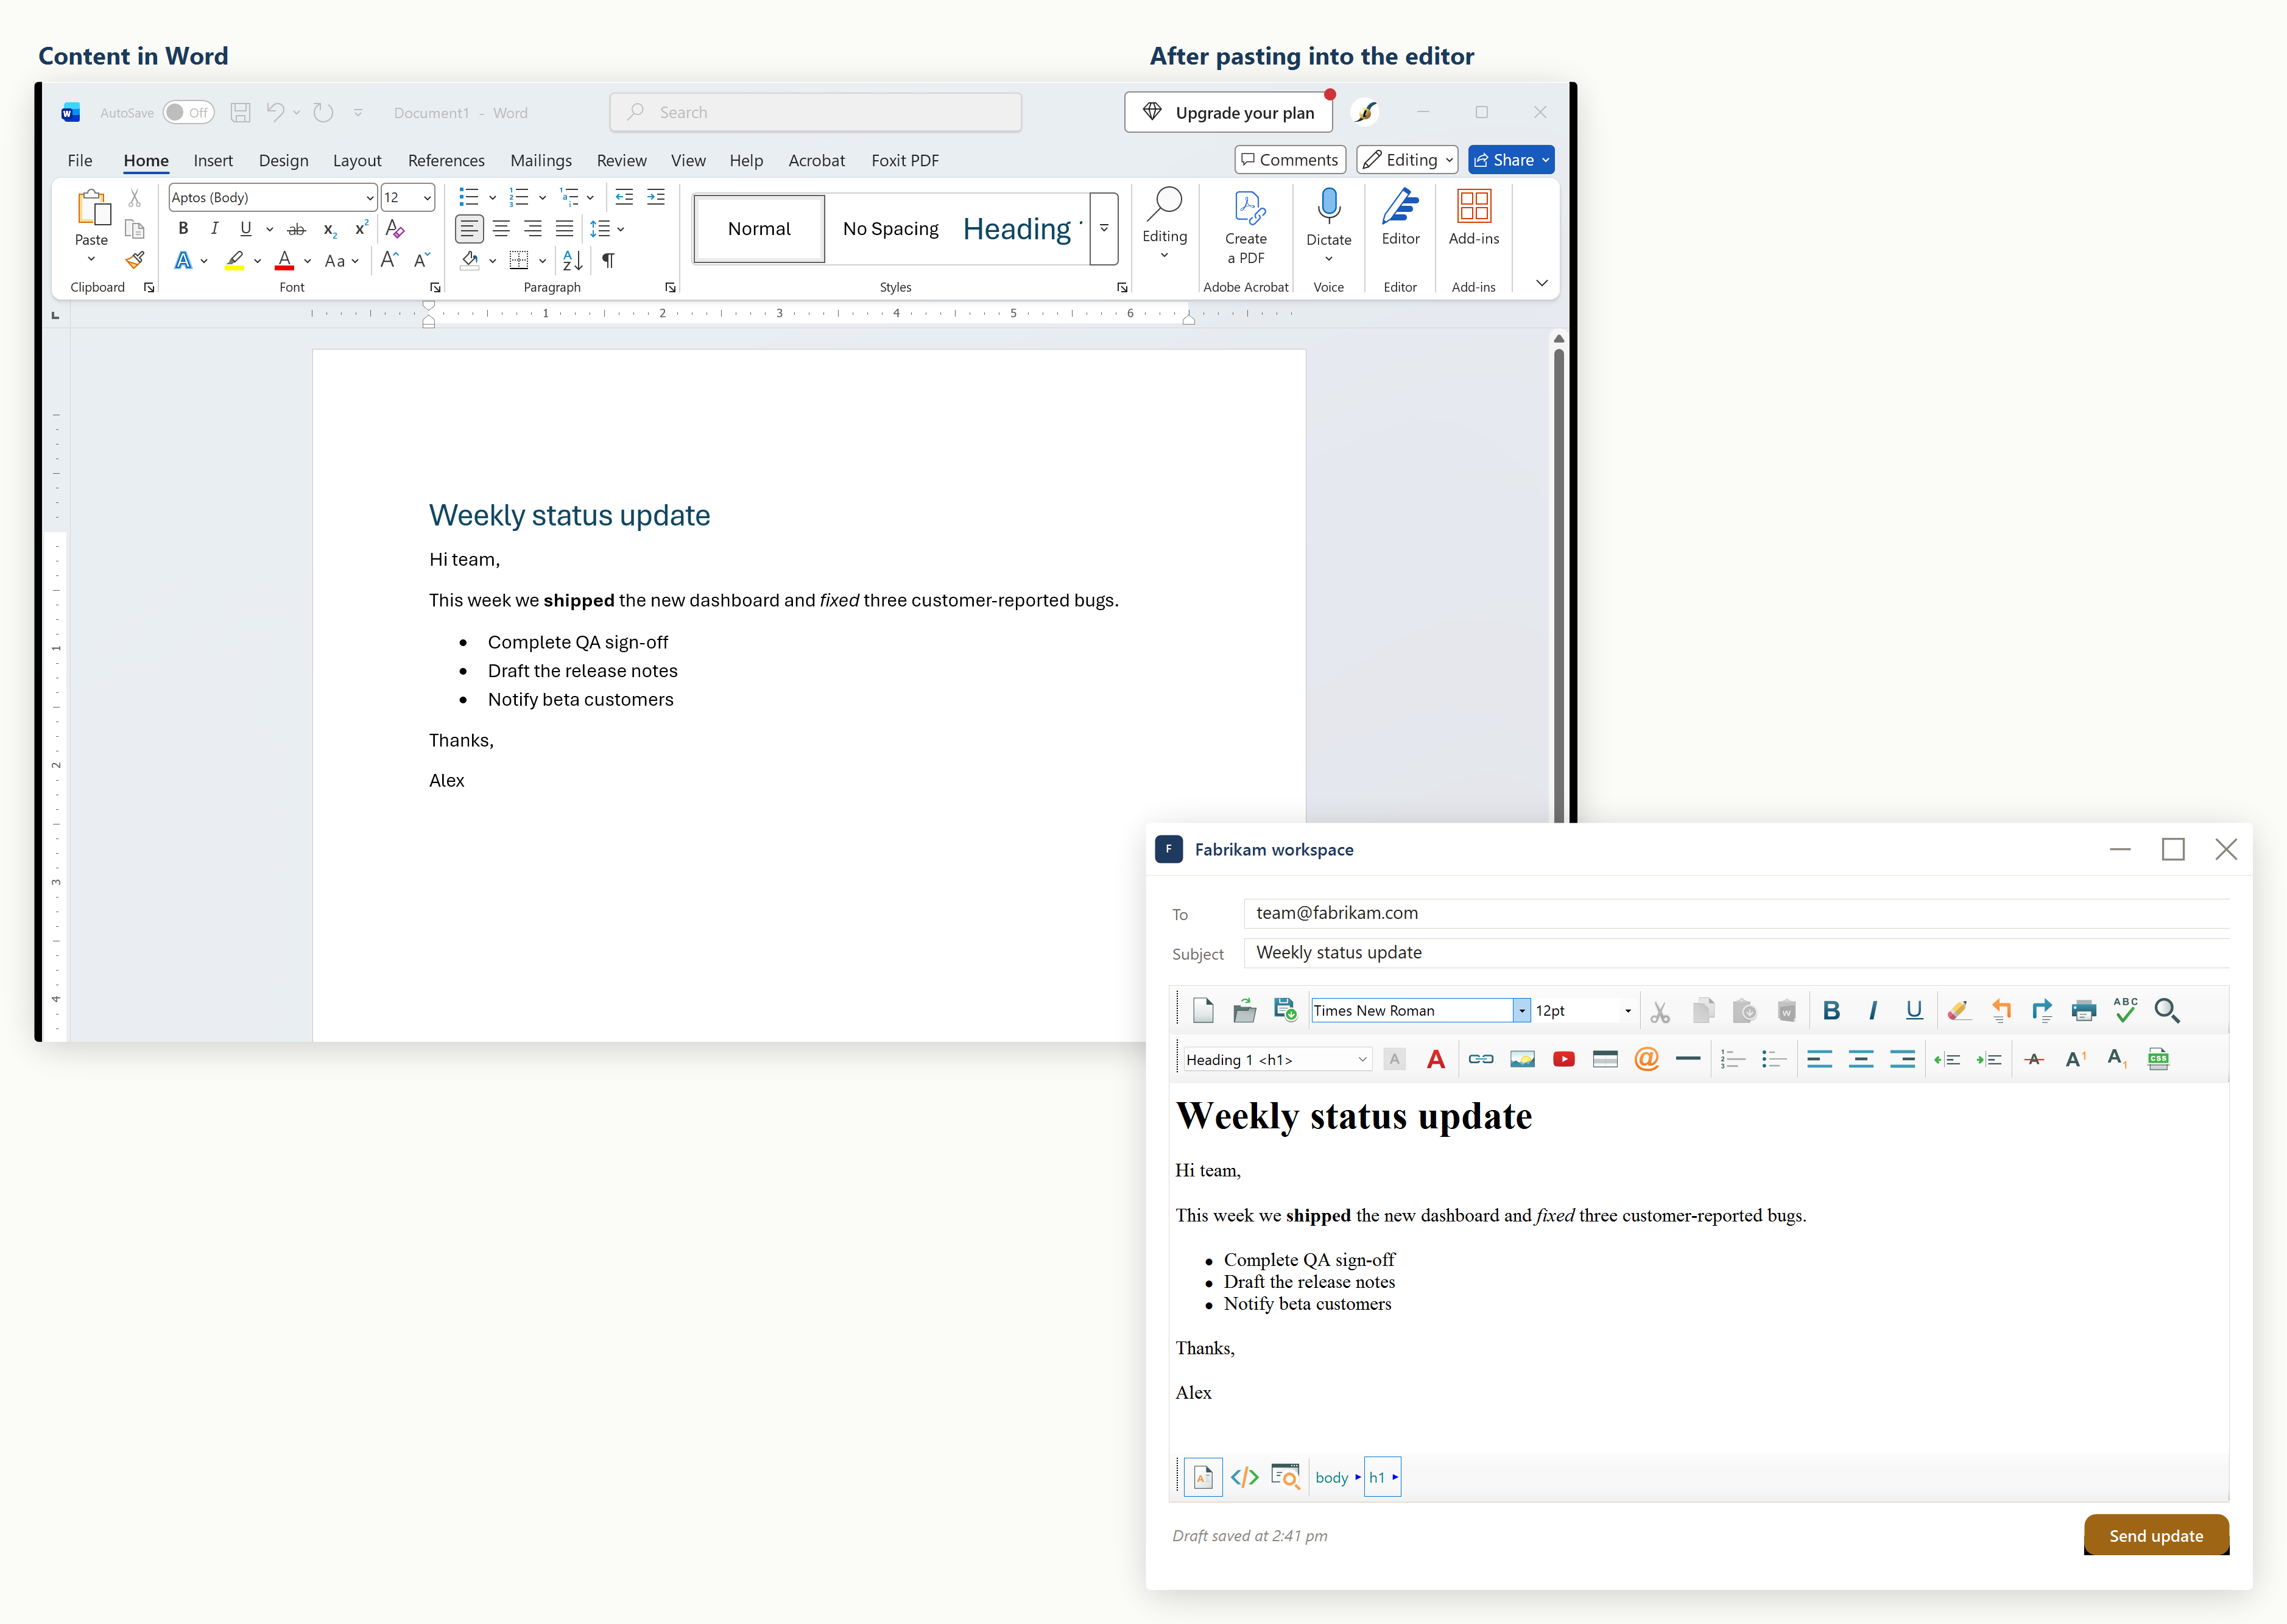Viewport: 2287px width, 1624px height.
Task: Click the Save icon in Fabrikam editor toolbar
Action: [x=1285, y=1010]
